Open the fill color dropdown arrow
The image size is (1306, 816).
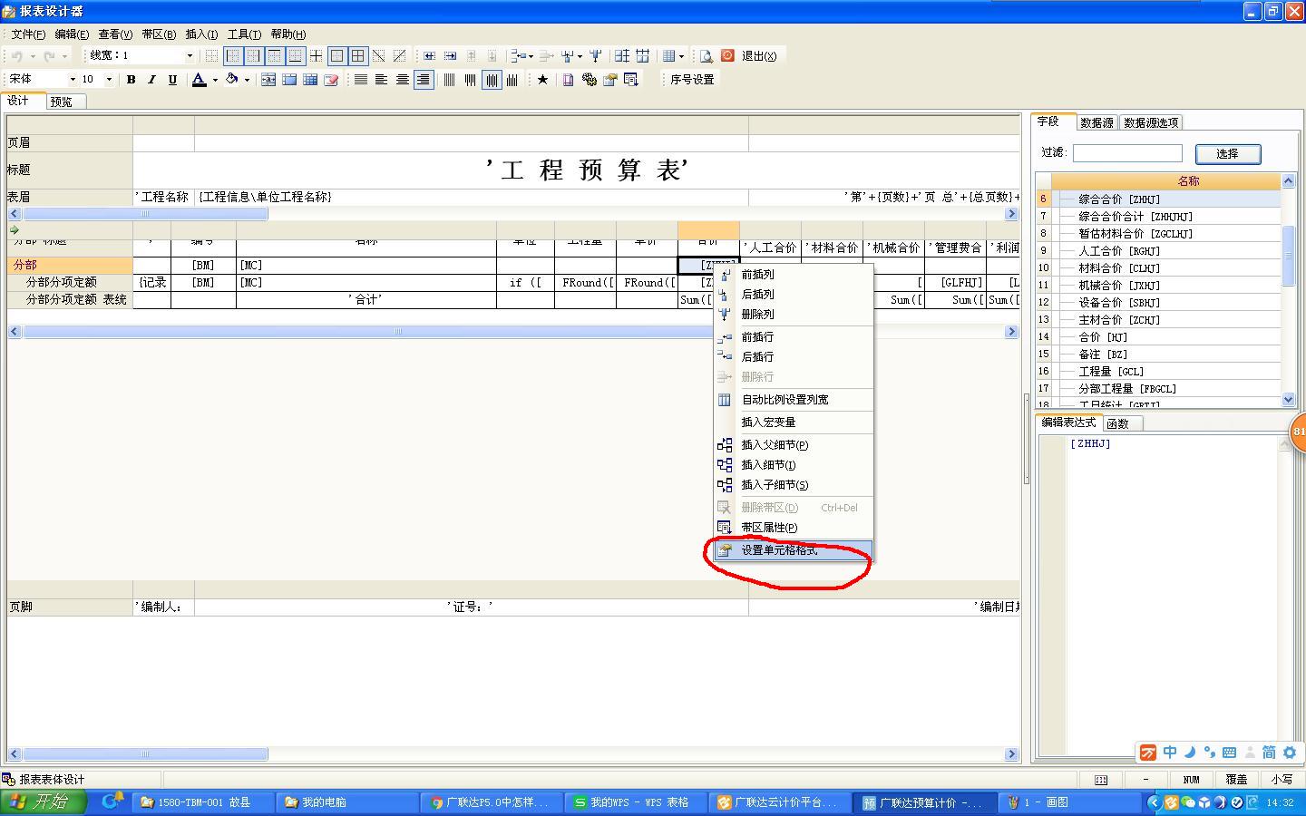[247, 80]
